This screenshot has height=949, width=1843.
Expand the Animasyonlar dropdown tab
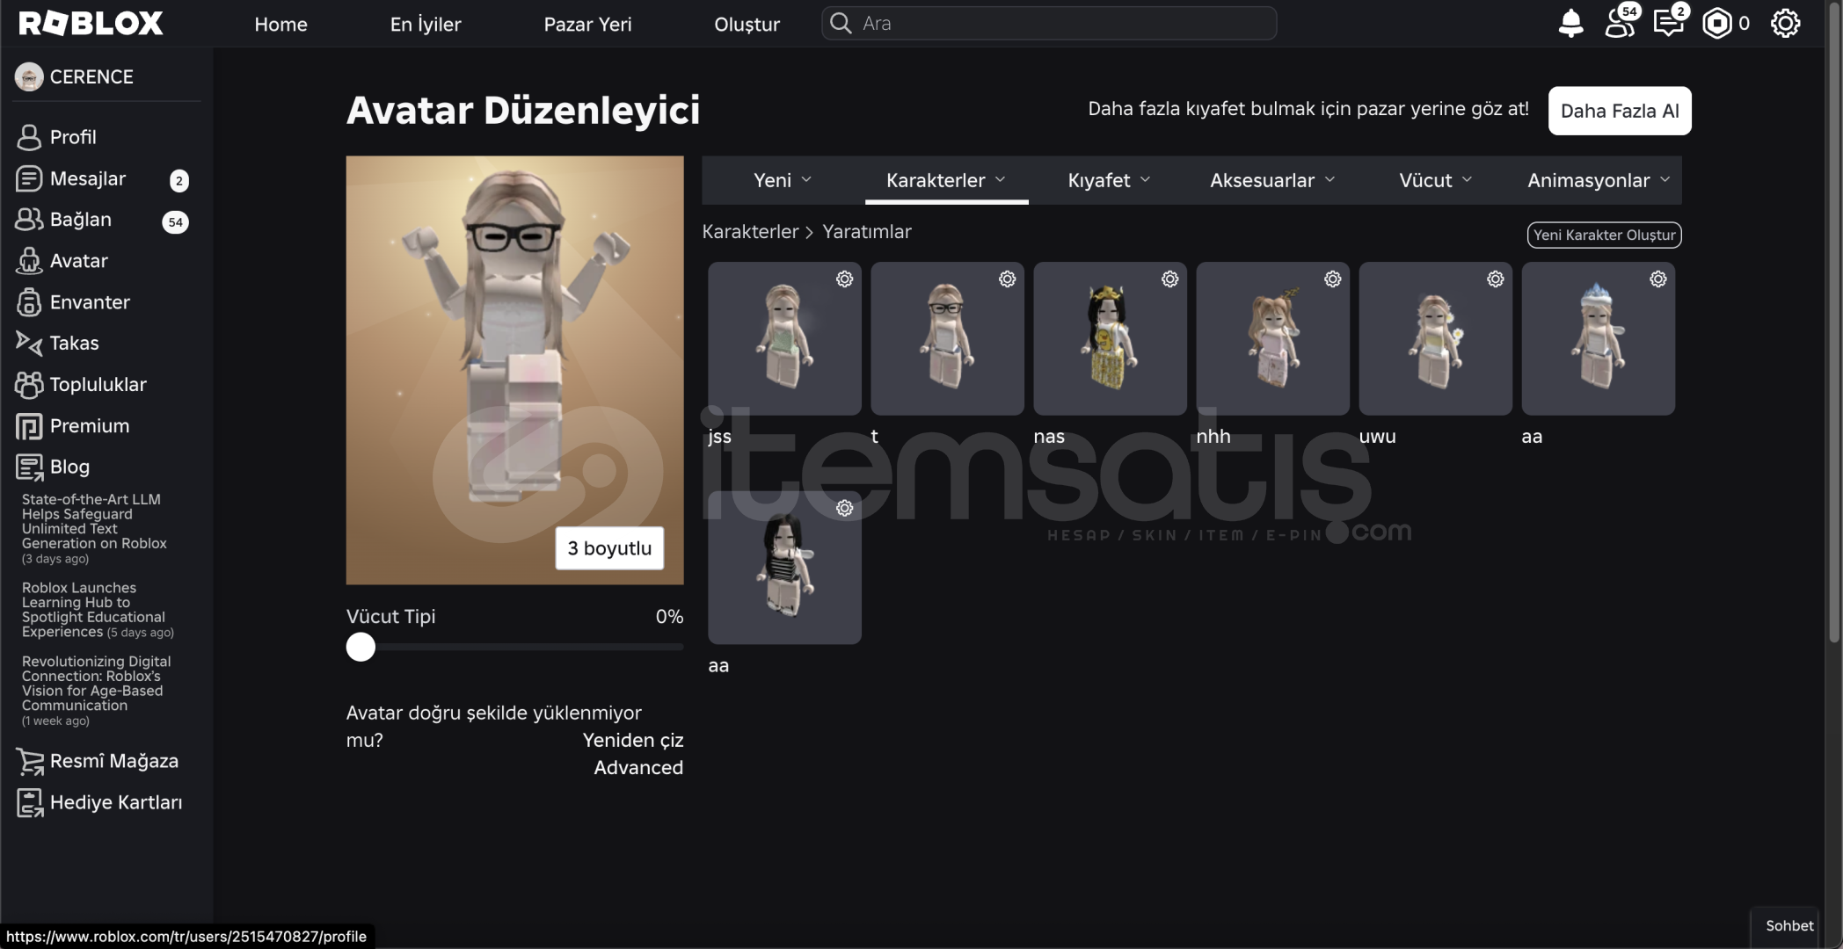pyautogui.click(x=1599, y=180)
